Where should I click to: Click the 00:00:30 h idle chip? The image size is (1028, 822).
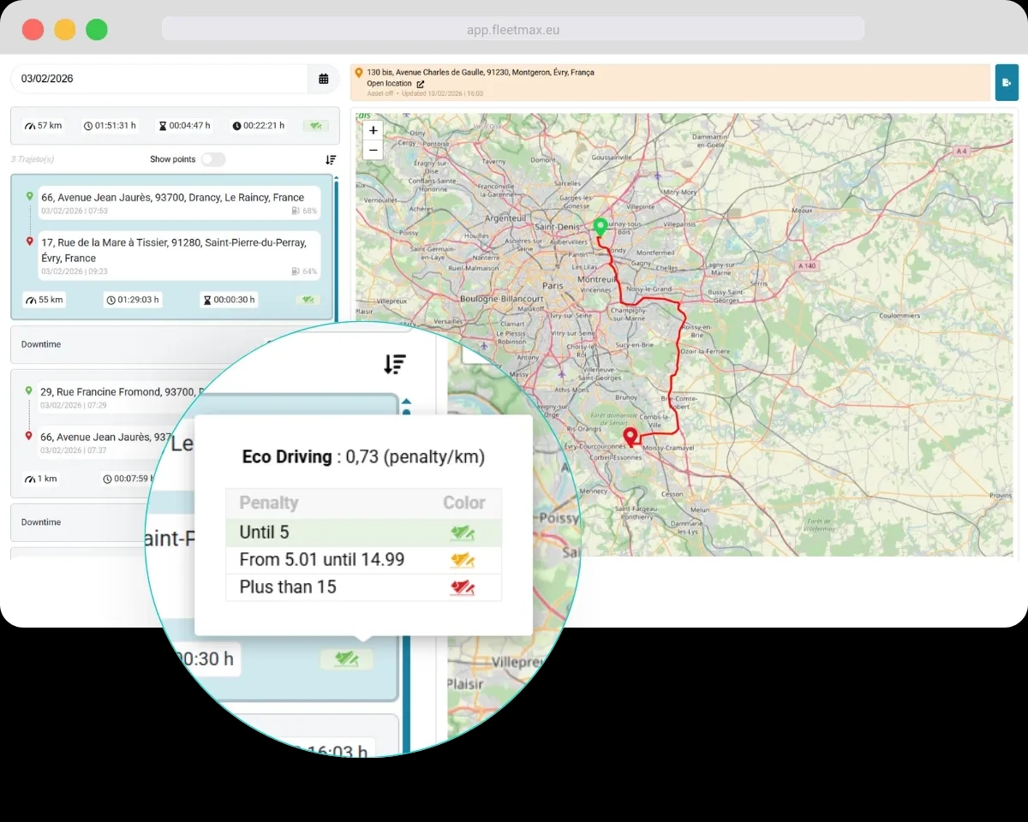click(x=229, y=300)
